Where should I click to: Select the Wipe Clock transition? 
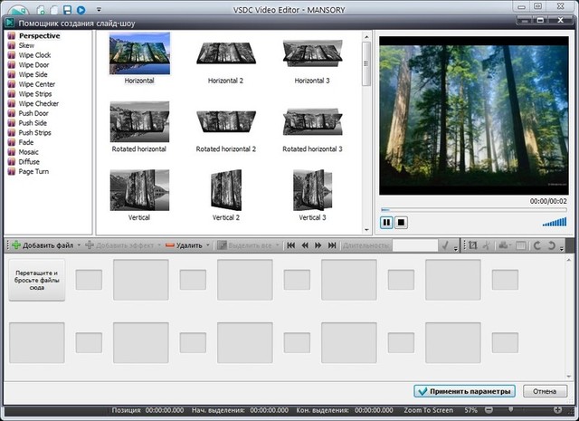(x=34, y=55)
